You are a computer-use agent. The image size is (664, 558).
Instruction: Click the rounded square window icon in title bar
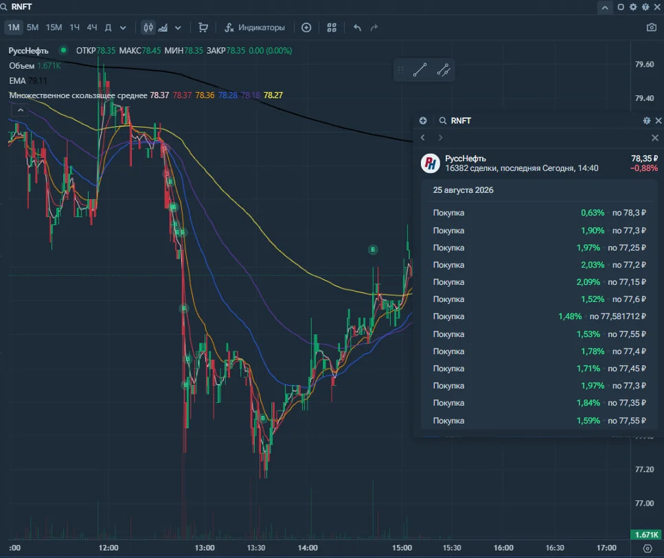pyautogui.click(x=621, y=7)
